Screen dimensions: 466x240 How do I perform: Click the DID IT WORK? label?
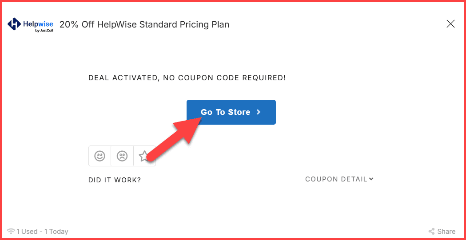115,180
